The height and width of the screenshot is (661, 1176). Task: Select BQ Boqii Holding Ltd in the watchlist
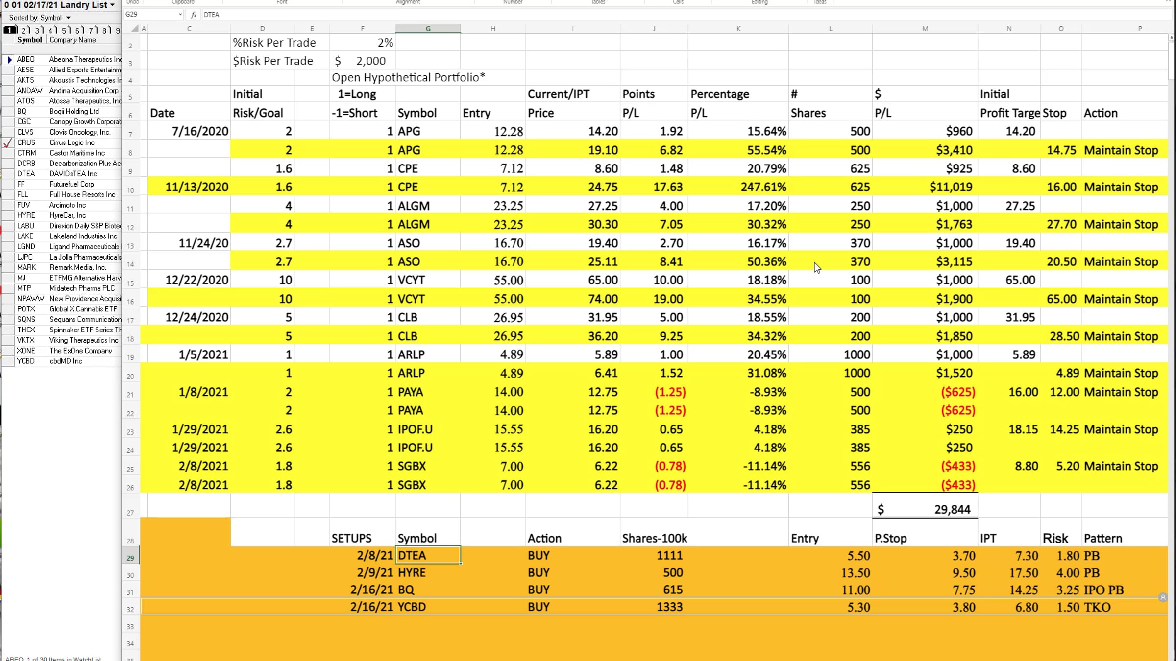pyautogui.click(x=69, y=112)
